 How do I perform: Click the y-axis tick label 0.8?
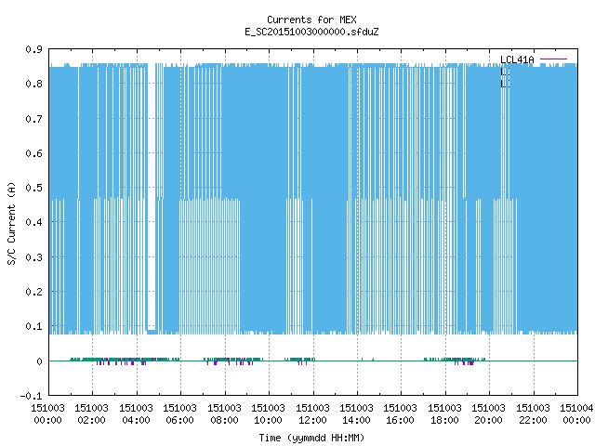[33, 84]
